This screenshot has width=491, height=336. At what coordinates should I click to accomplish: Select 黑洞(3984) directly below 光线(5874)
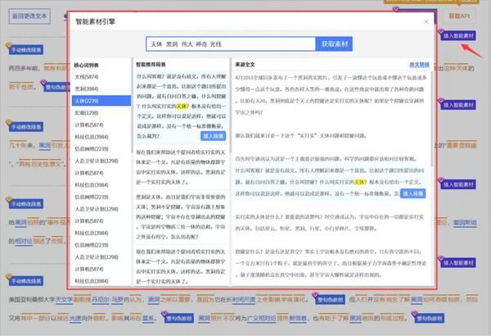pyautogui.click(x=101, y=89)
